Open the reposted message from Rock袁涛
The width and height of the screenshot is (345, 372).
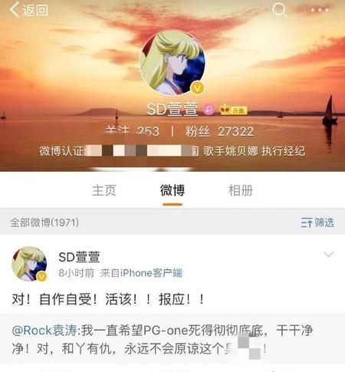click(172, 340)
